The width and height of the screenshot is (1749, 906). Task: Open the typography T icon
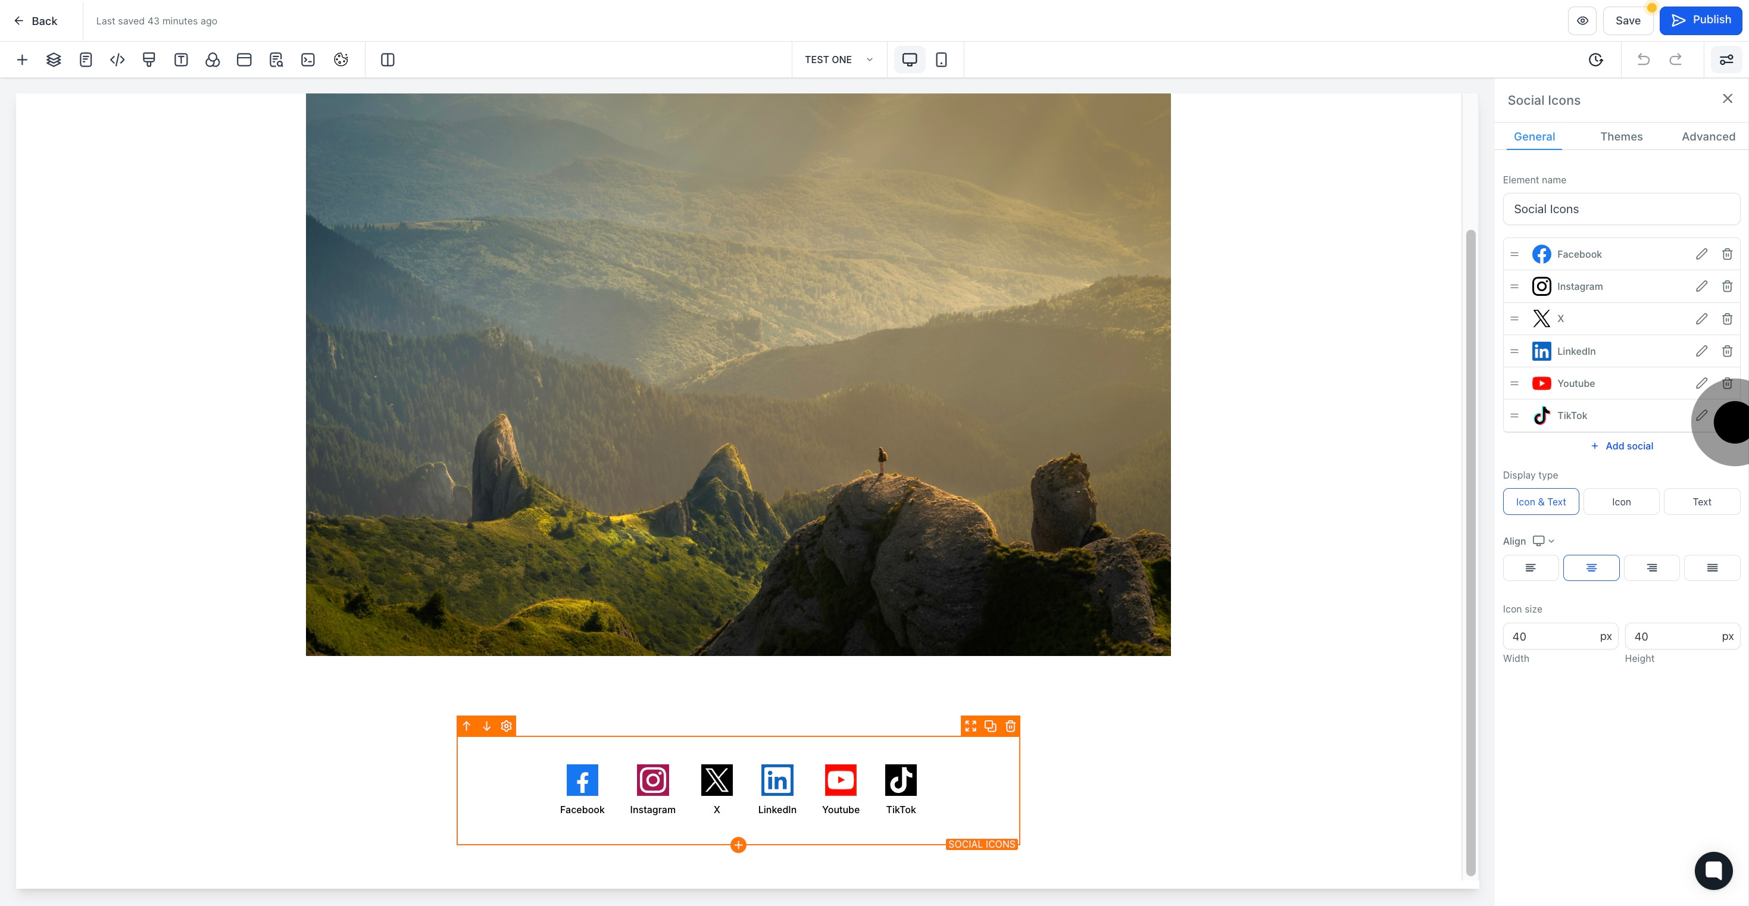pyautogui.click(x=180, y=60)
